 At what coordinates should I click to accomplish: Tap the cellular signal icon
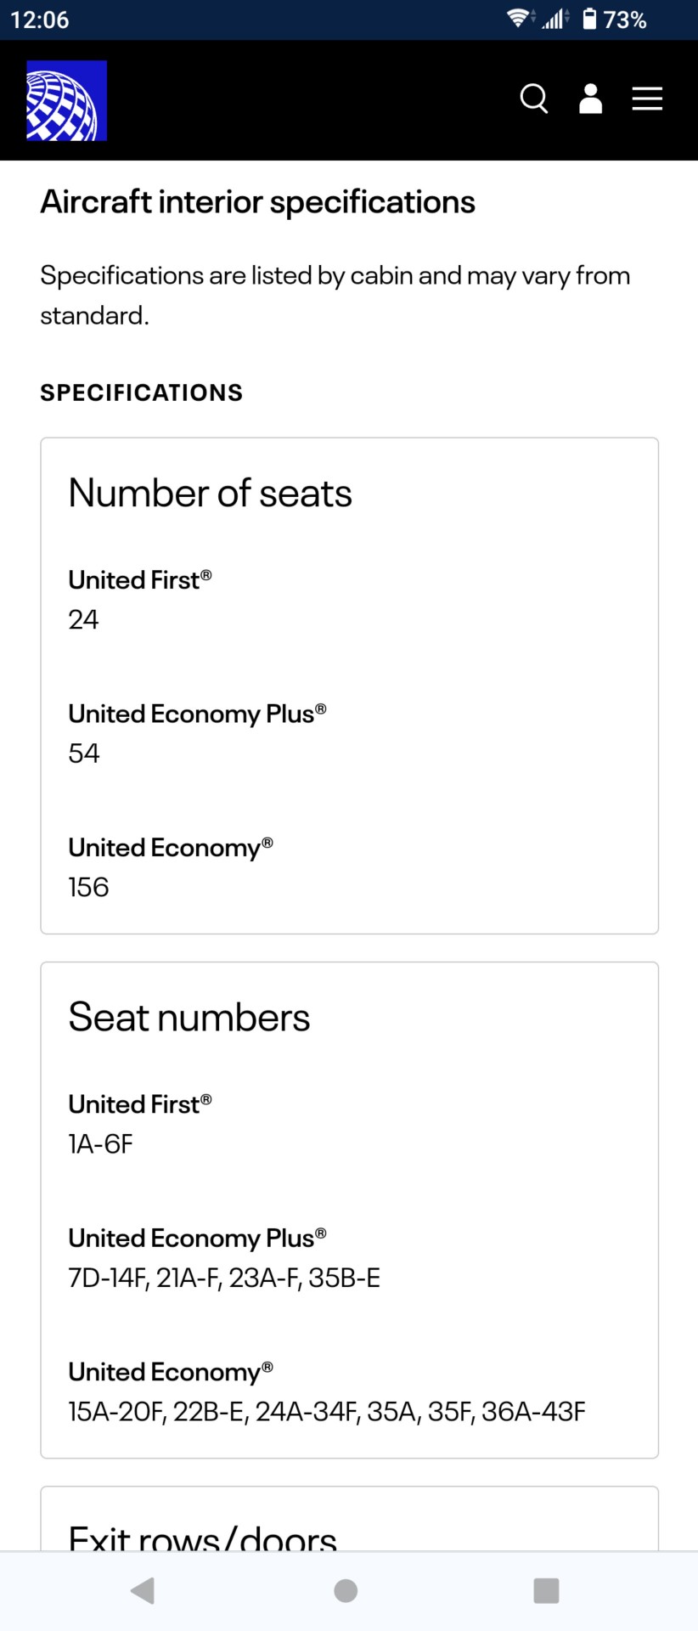coord(555,19)
